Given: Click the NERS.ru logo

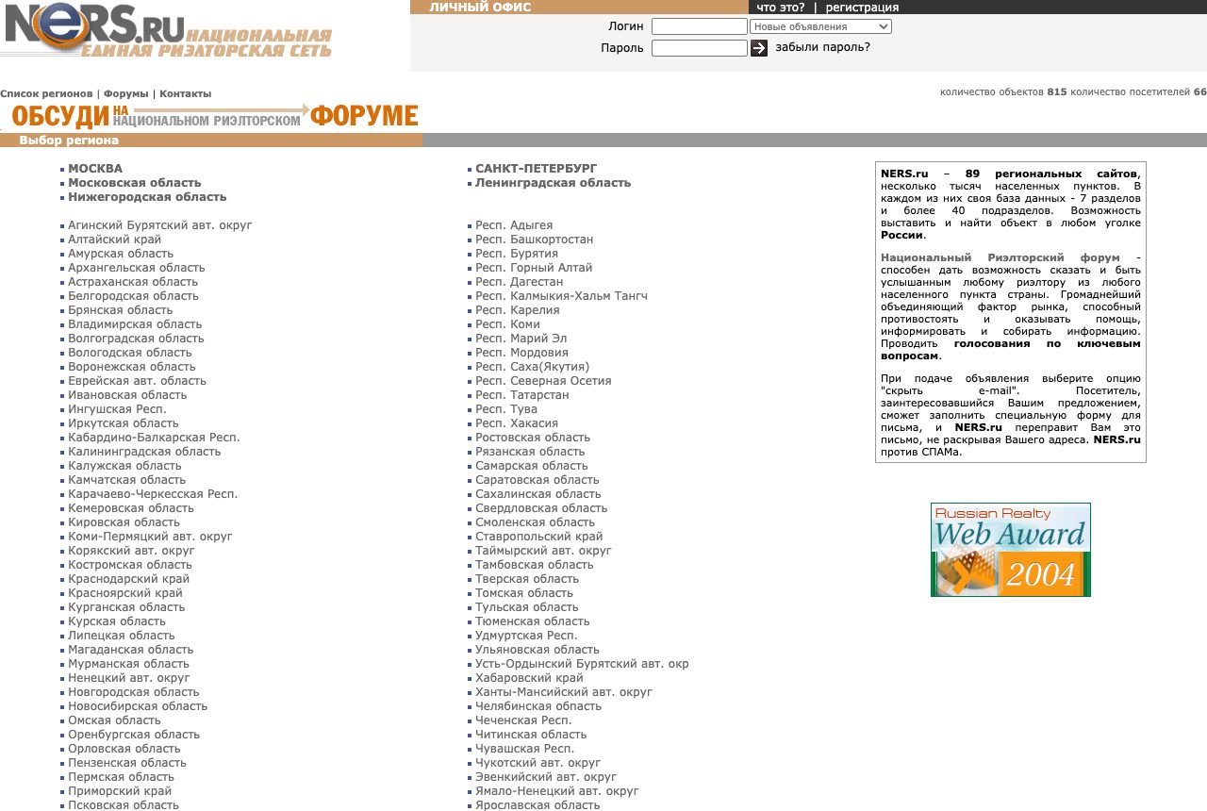Looking at the screenshot, I should [168, 31].
